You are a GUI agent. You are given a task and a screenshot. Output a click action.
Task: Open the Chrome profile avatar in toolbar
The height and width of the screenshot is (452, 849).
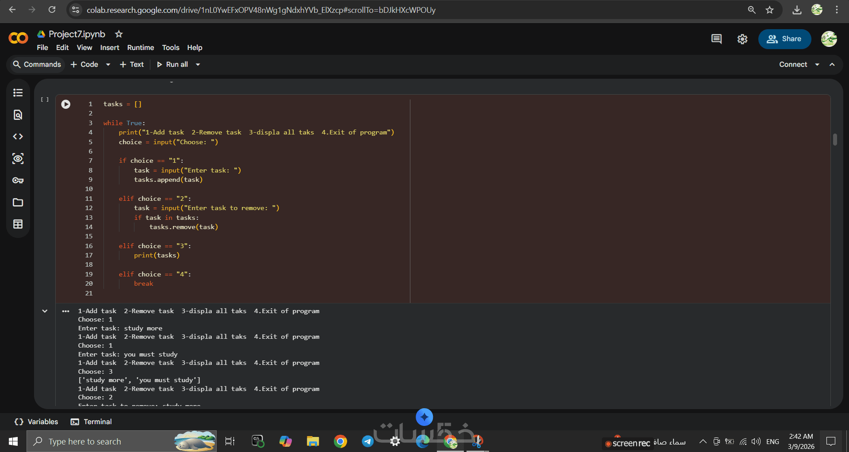pyautogui.click(x=817, y=10)
